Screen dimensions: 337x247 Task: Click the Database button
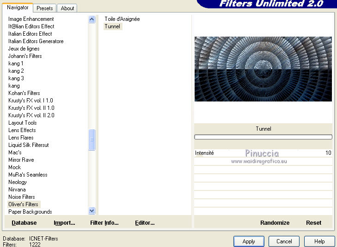tap(24, 222)
